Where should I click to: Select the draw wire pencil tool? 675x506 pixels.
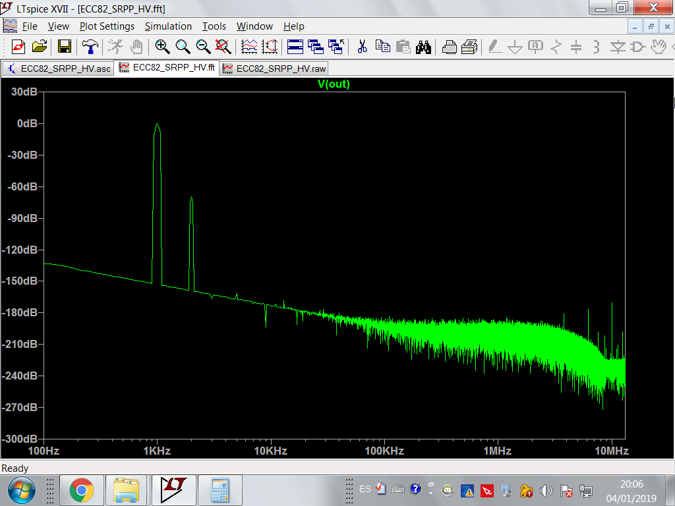495,47
